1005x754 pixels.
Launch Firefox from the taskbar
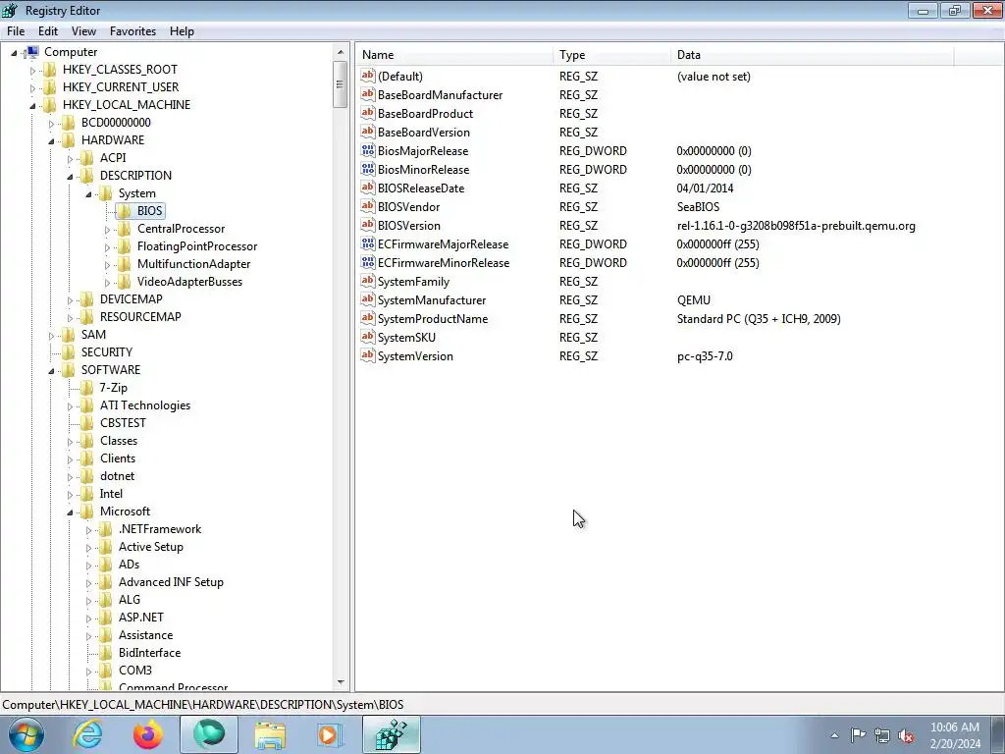click(x=148, y=734)
